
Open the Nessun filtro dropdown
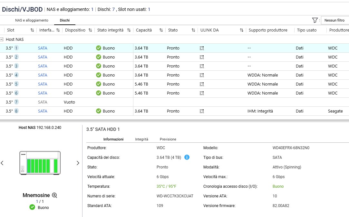[334, 20]
